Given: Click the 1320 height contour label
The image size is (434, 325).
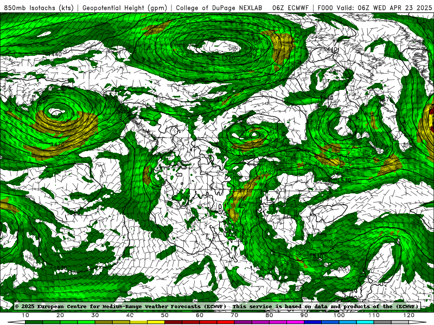Looking at the screenshot, I should (x=228, y=58).
